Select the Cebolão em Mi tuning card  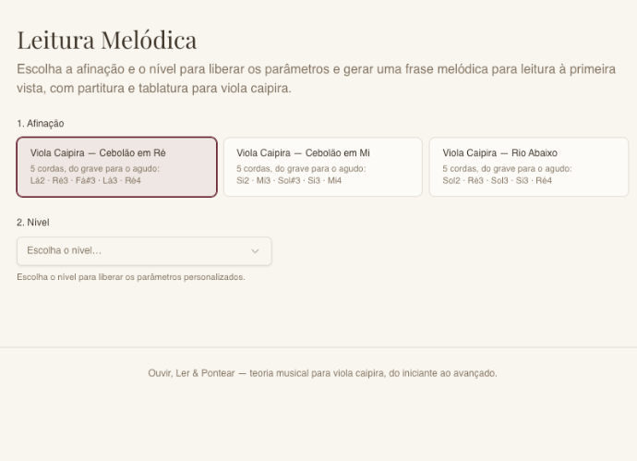point(323,167)
